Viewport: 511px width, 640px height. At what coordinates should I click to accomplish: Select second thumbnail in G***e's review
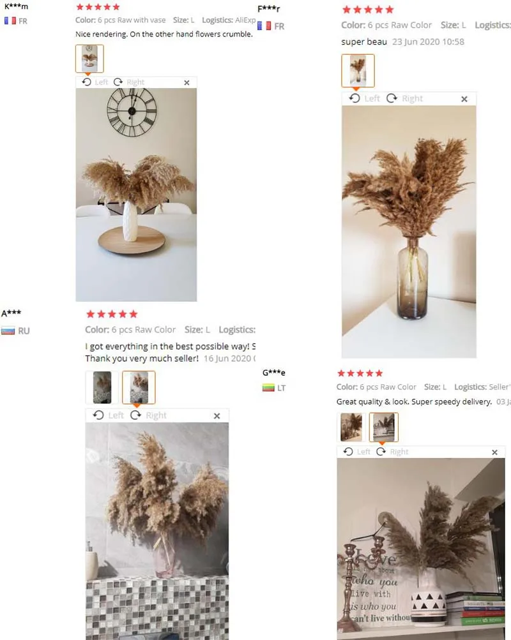tap(383, 427)
